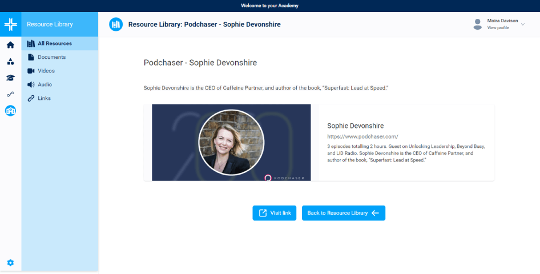Click the user avatar icon
This screenshot has height=274, width=540.
tap(477, 24)
